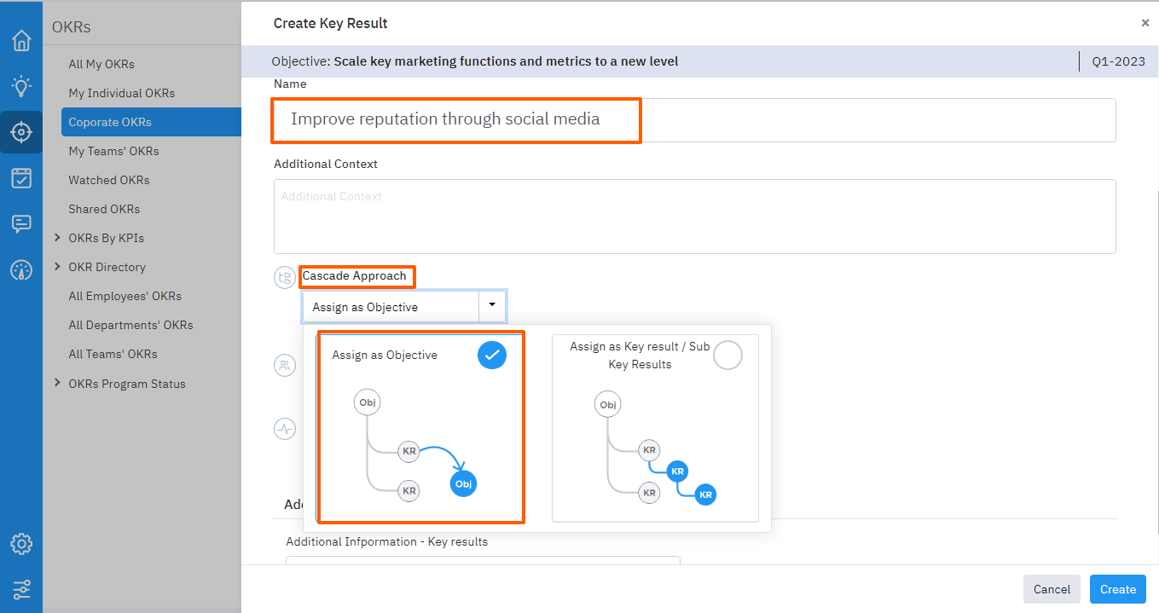Go to All My OKRs

[x=101, y=64]
